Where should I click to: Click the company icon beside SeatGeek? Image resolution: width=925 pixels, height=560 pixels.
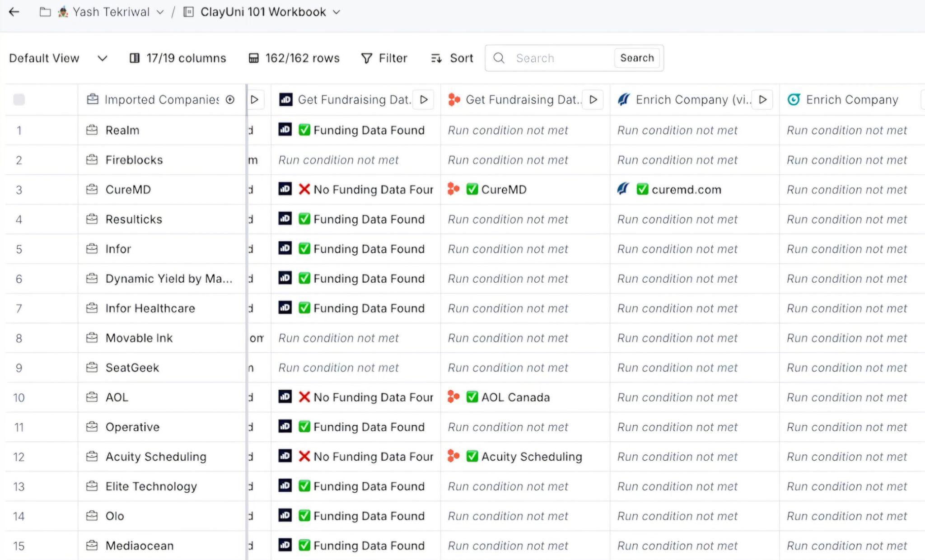(92, 367)
